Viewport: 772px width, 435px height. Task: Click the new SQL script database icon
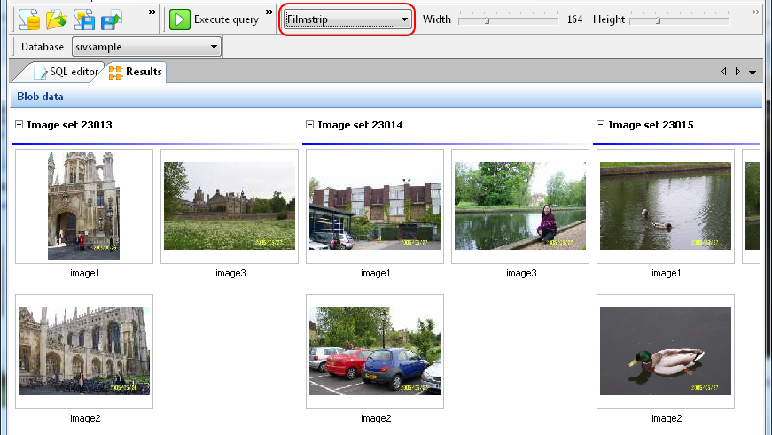click(x=28, y=19)
